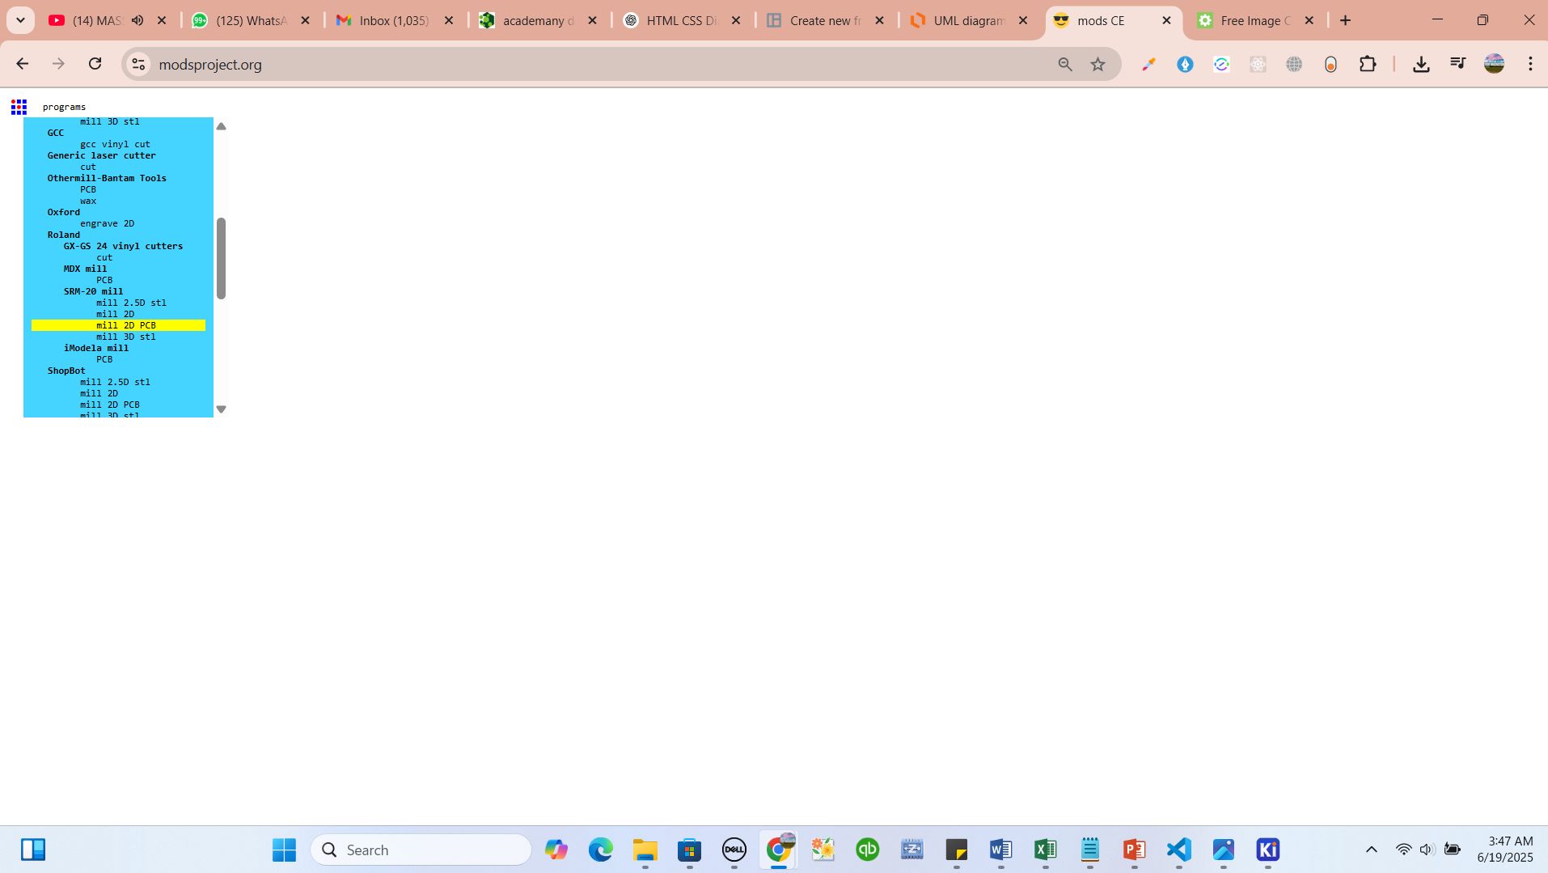Select SRM-20 mill 3D stl
1548x873 pixels.
click(x=125, y=337)
